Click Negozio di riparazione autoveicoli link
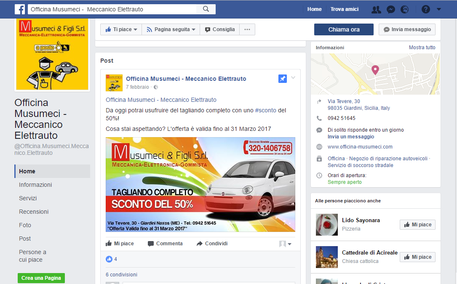 388,159
